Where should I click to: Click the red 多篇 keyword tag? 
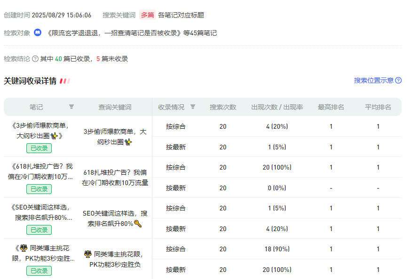147,15
